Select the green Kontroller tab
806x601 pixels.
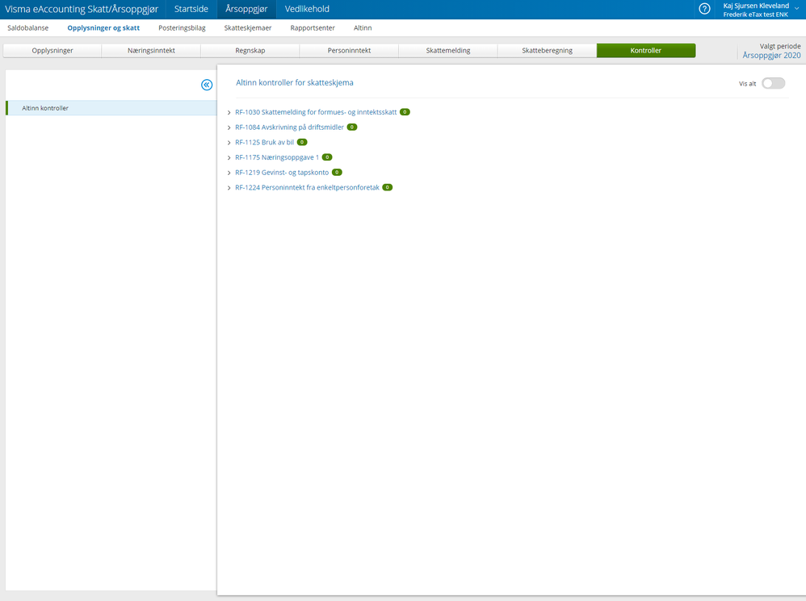pyautogui.click(x=646, y=50)
